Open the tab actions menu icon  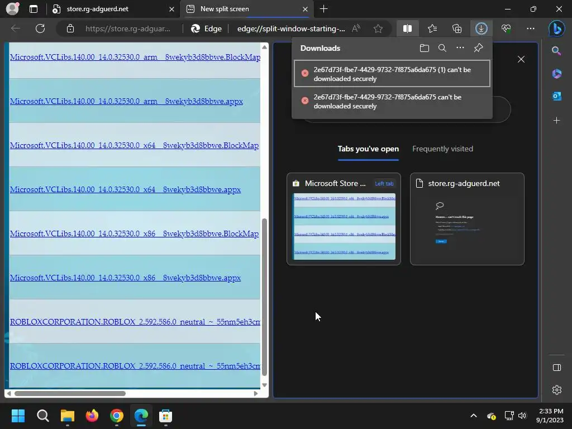(34, 9)
